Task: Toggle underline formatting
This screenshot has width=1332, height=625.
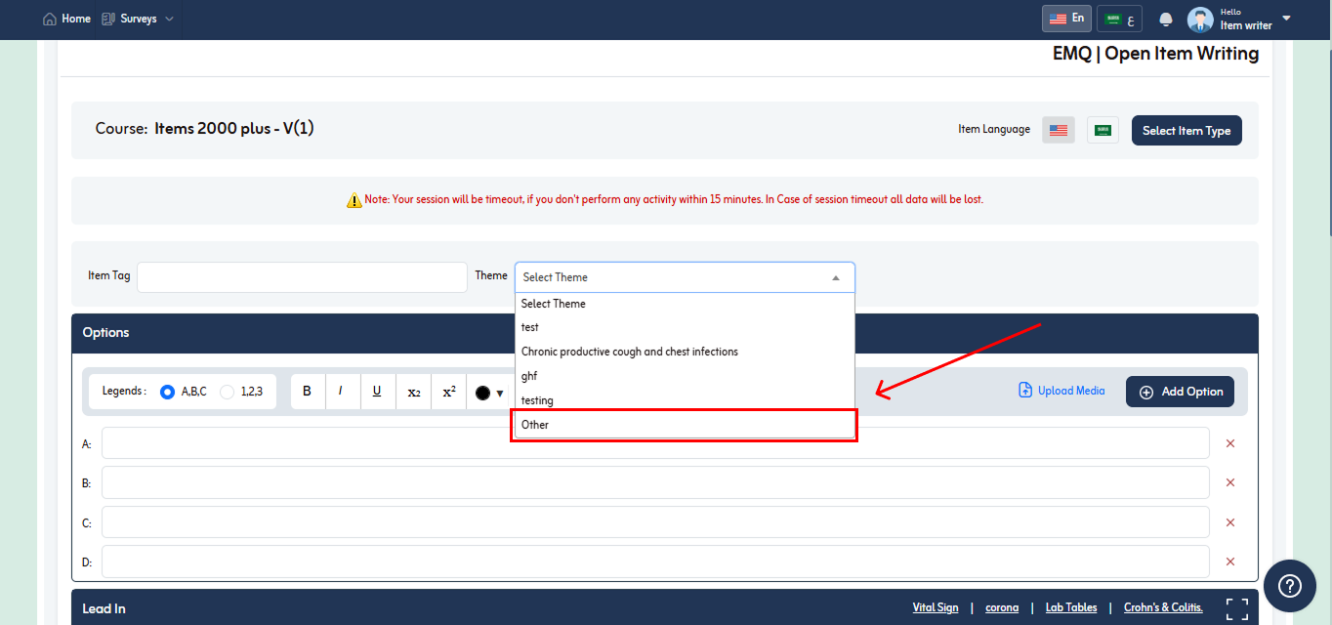Action: point(377,392)
